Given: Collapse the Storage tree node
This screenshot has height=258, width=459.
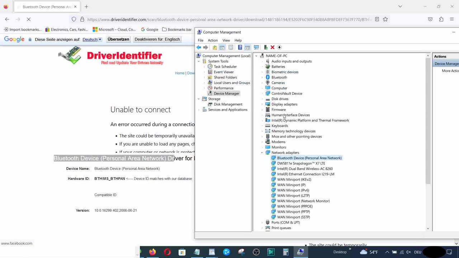Looking at the screenshot, I should pyautogui.click(x=199, y=99).
